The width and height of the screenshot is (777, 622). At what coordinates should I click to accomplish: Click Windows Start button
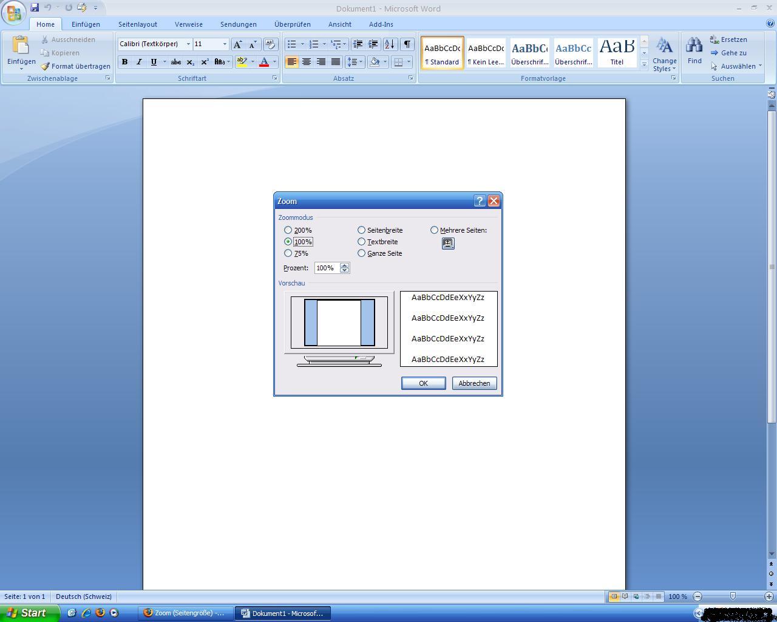30,613
